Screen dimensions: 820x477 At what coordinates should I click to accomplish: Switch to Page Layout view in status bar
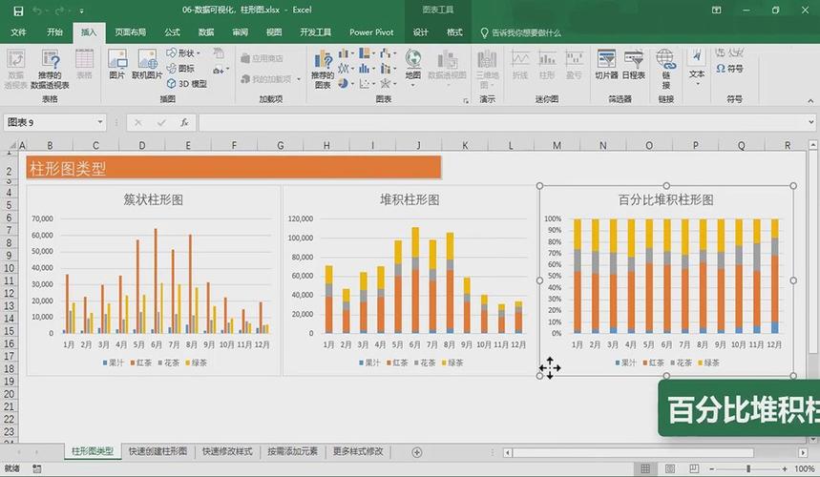670,468
